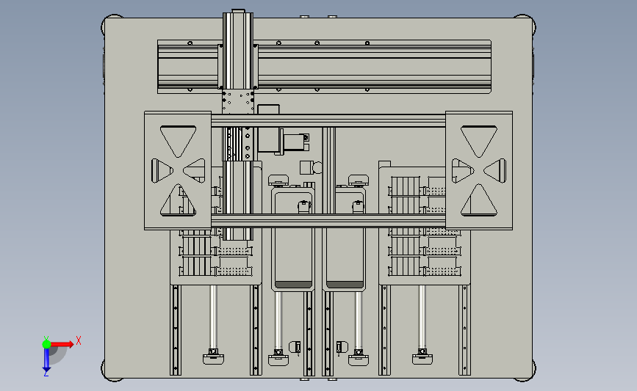Select the lower crossbar joining the side plates
Image resolution: width=637 pixels, height=391 pixels.
pyautogui.click(x=328, y=221)
